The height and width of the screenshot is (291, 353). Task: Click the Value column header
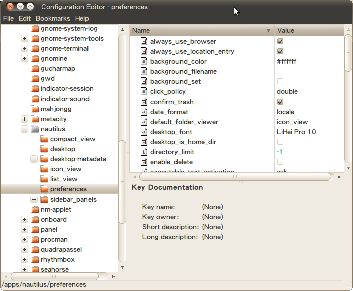point(309,30)
